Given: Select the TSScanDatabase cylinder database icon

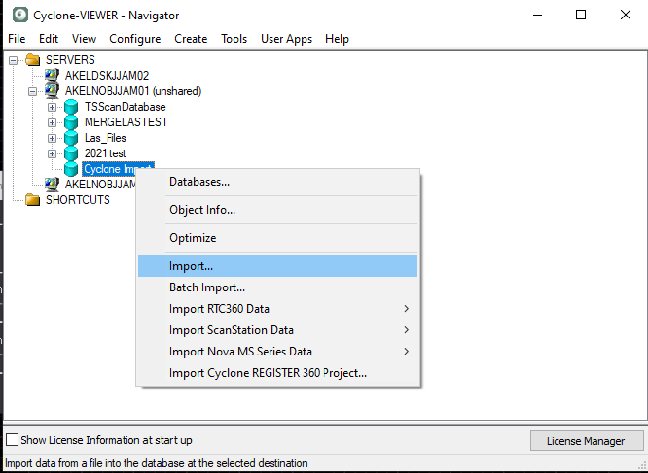Looking at the screenshot, I should tap(72, 107).
